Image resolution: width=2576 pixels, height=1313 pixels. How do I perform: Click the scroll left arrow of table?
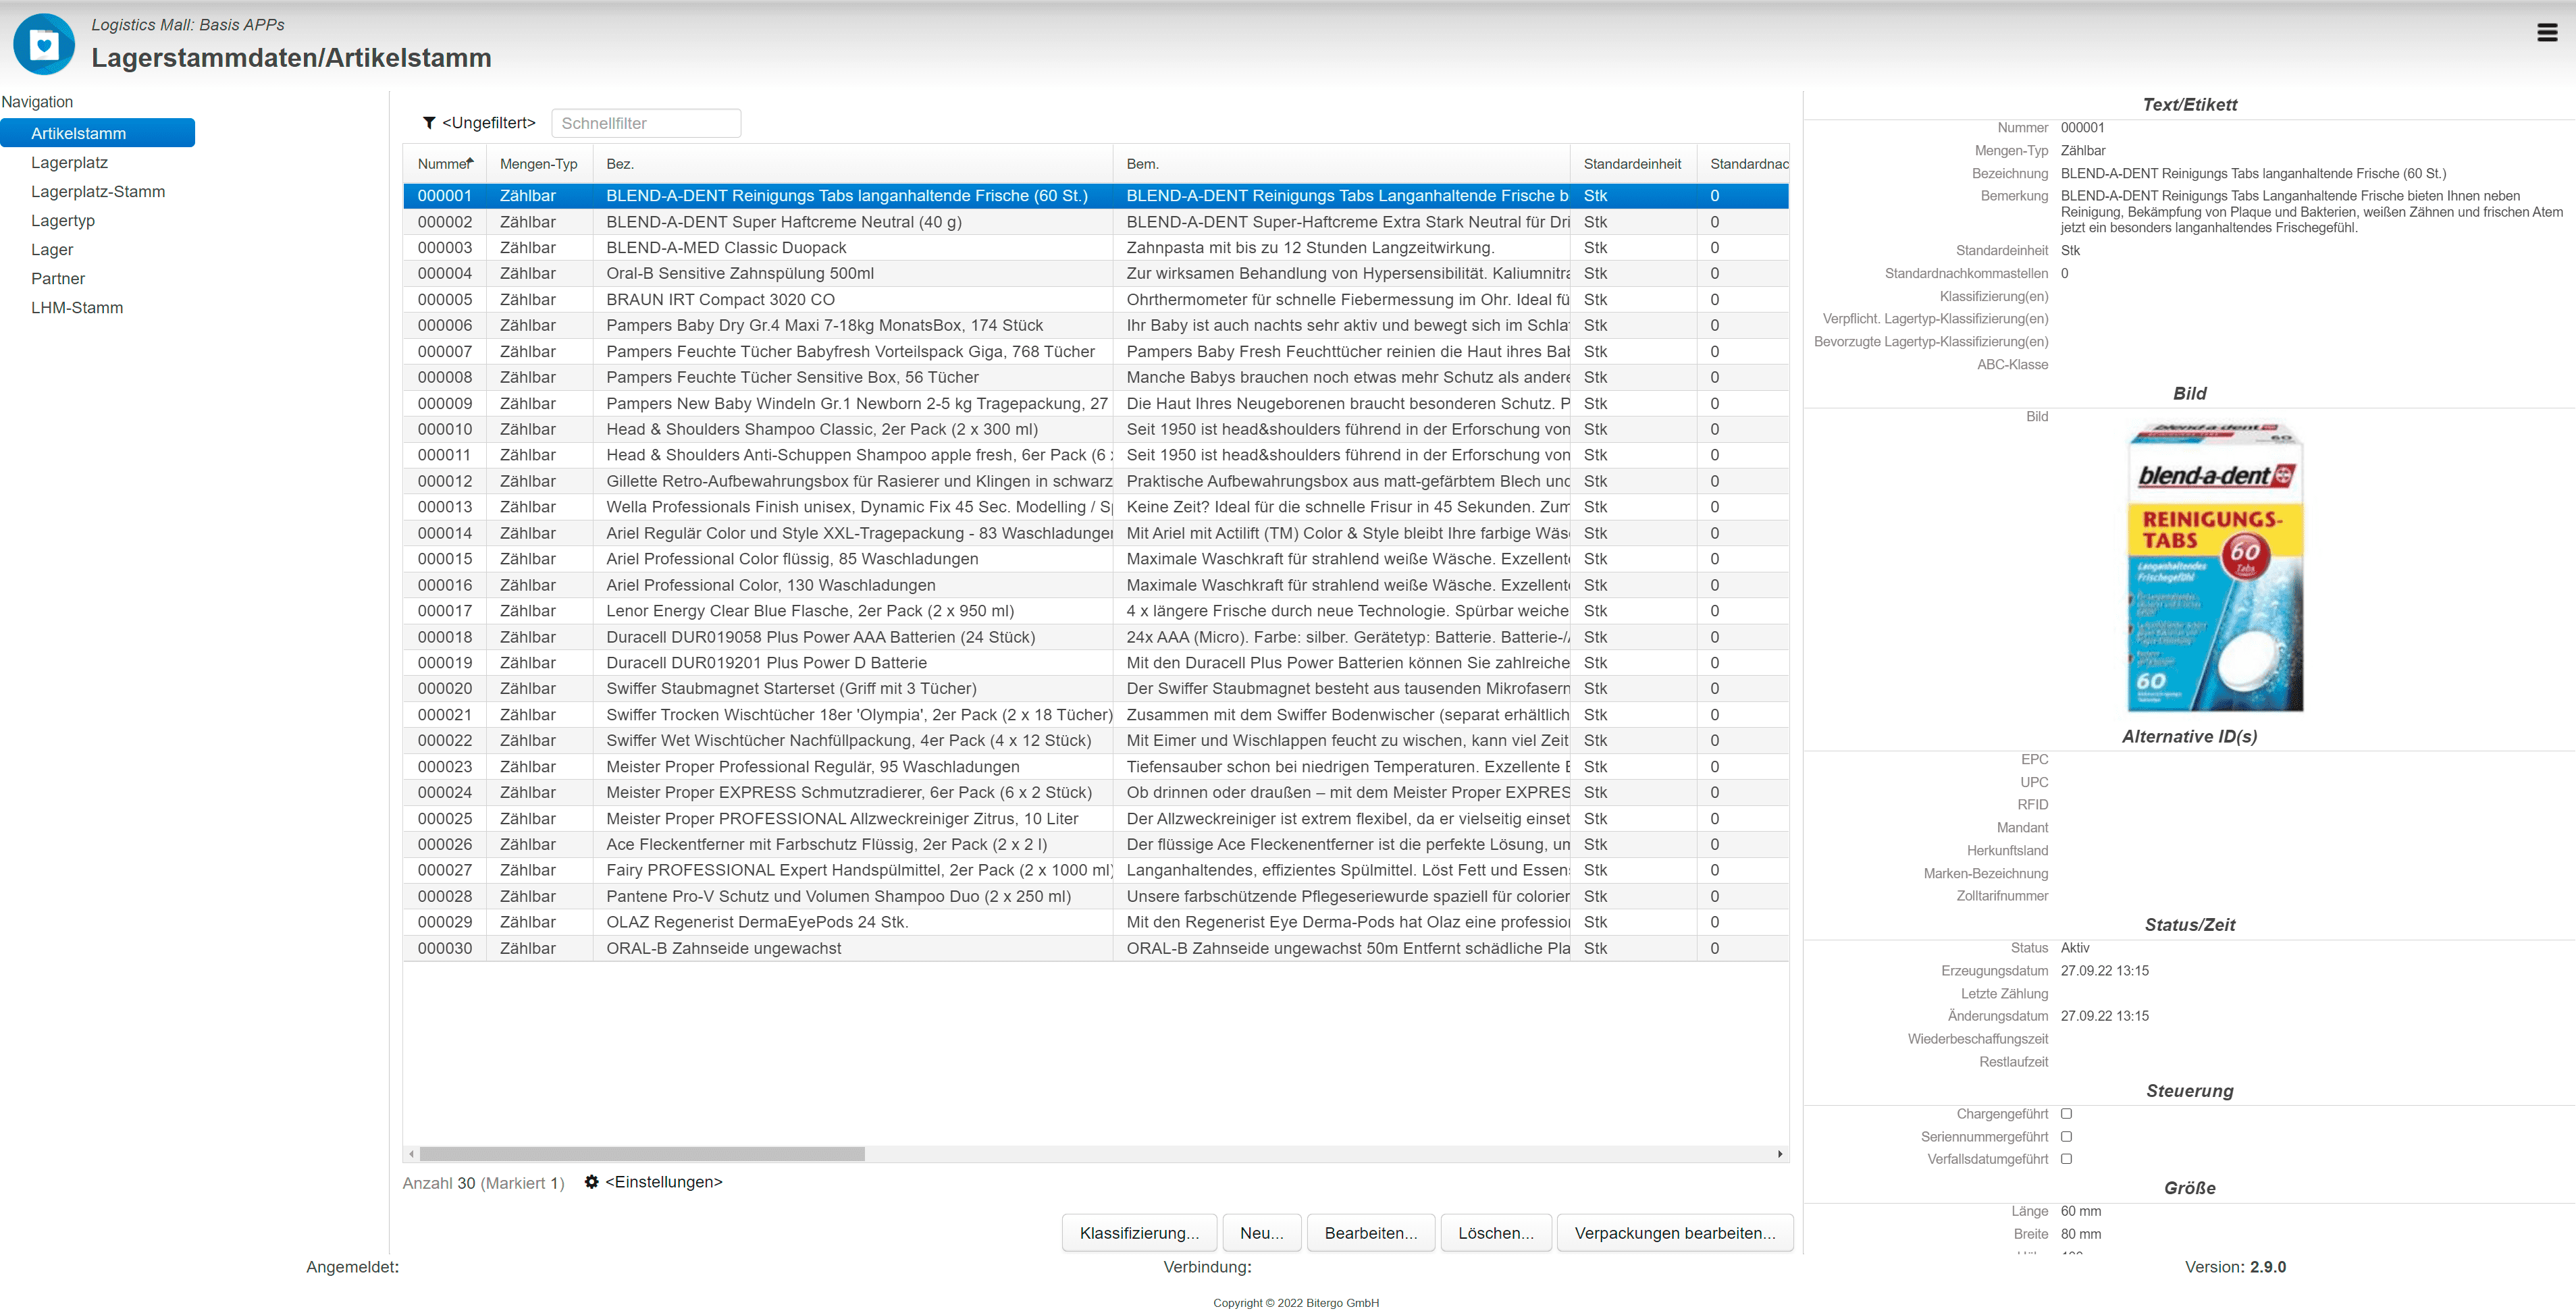pyautogui.click(x=411, y=1154)
